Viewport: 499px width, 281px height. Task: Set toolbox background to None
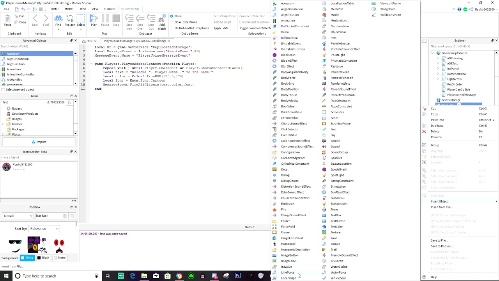coord(60,258)
